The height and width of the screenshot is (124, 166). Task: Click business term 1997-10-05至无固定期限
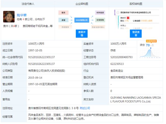coord(43,84)
